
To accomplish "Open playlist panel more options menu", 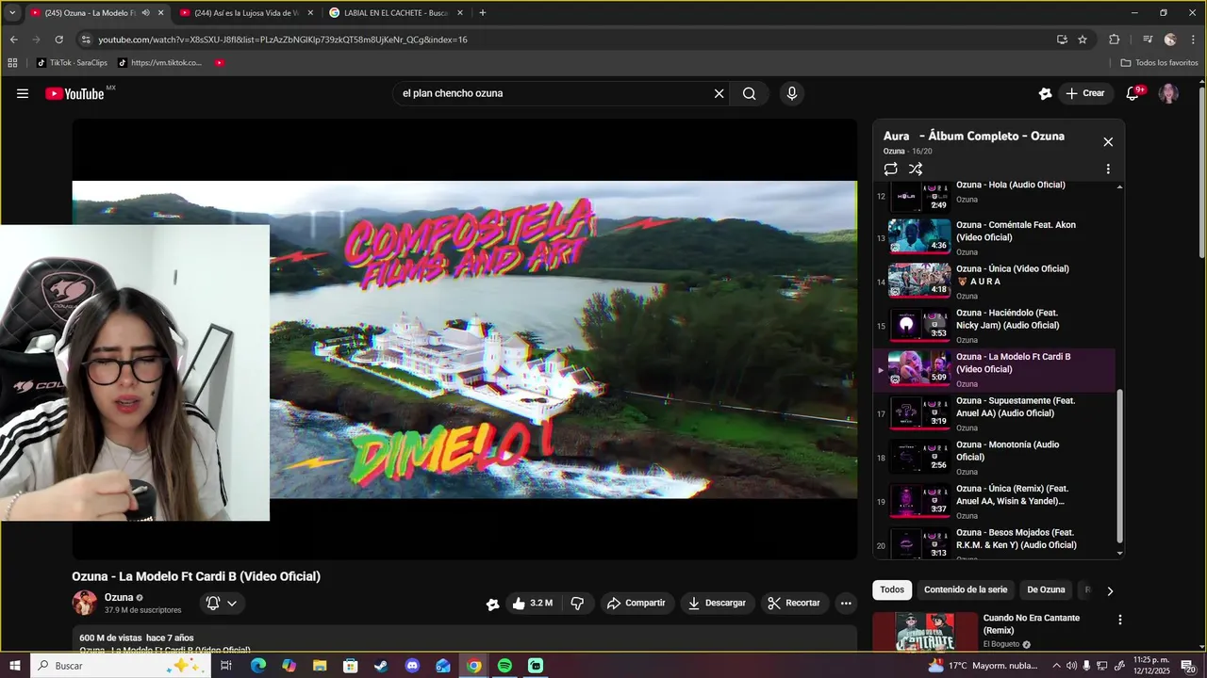I will click(x=1108, y=169).
